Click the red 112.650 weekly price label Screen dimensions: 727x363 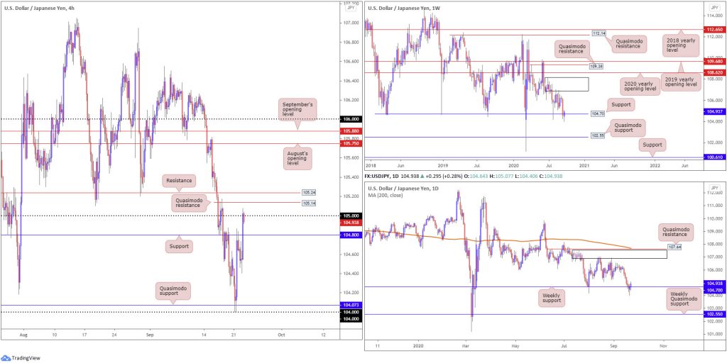(x=714, y=29)
